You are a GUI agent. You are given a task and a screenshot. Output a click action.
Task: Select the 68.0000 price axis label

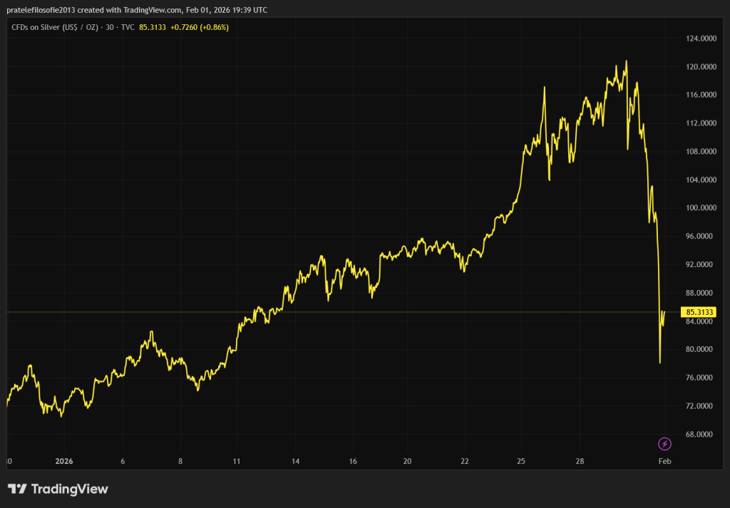699,434
